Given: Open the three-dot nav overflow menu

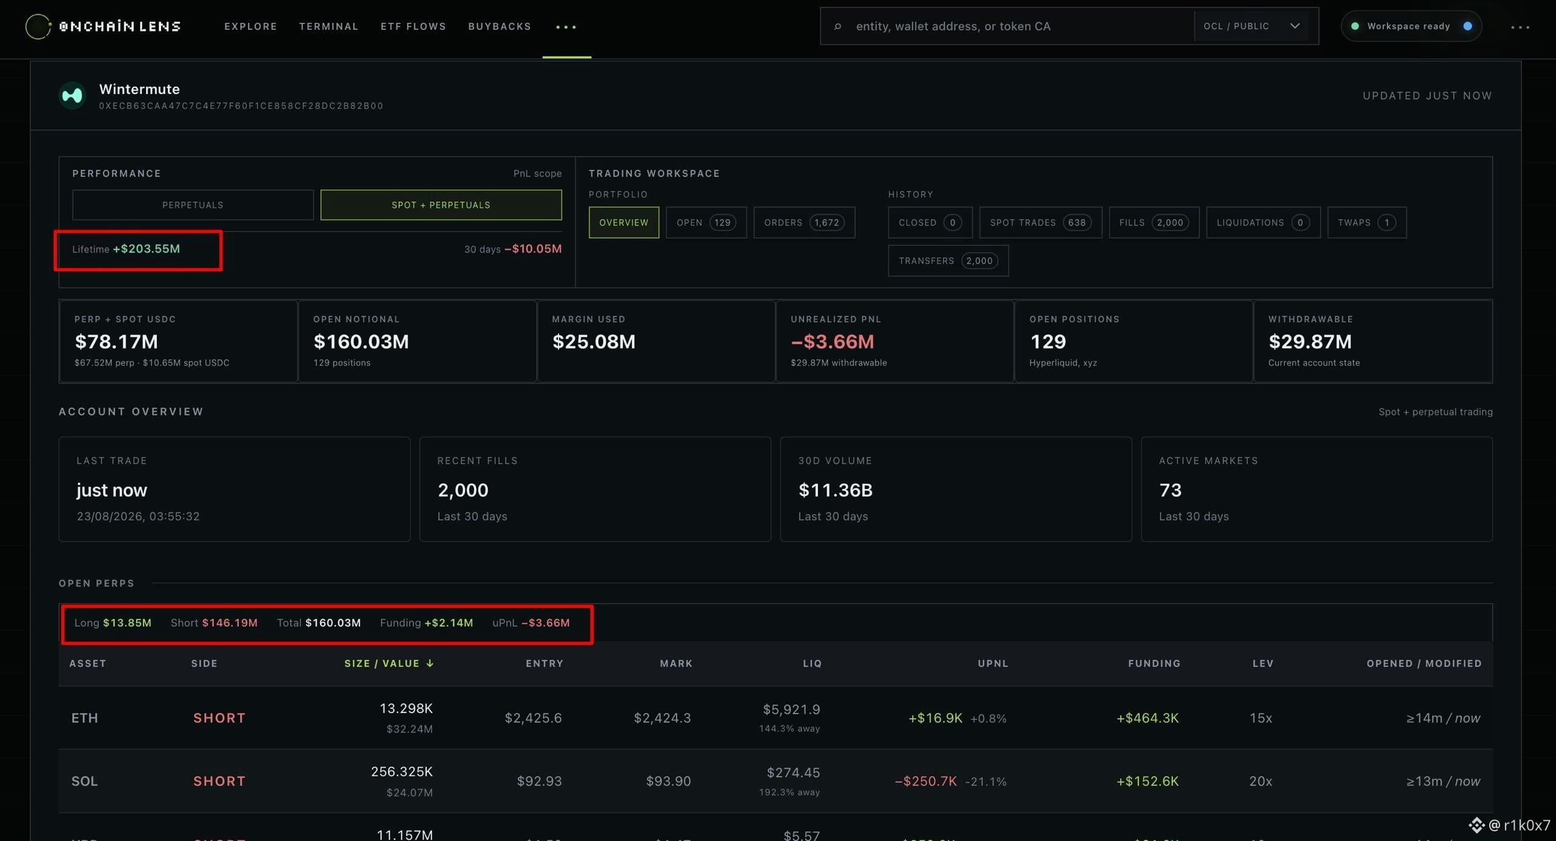Looking at the screenshot, I should tap(566, 27).
